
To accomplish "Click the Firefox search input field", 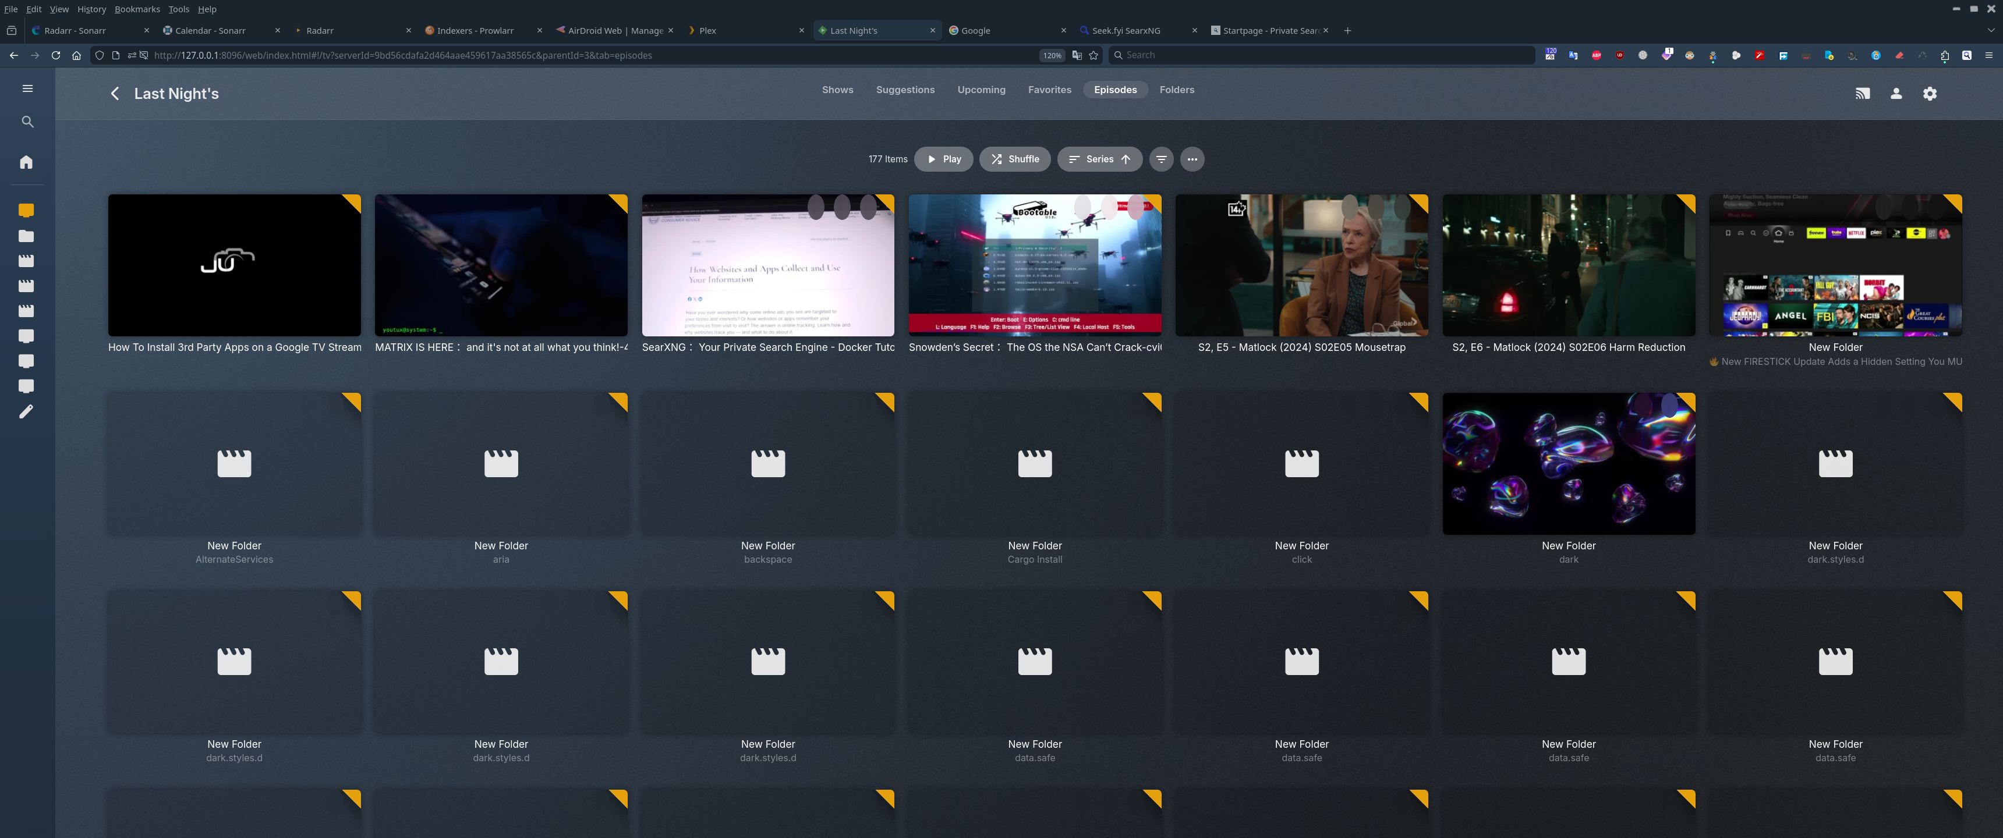I will click(x=1322, y=55).
